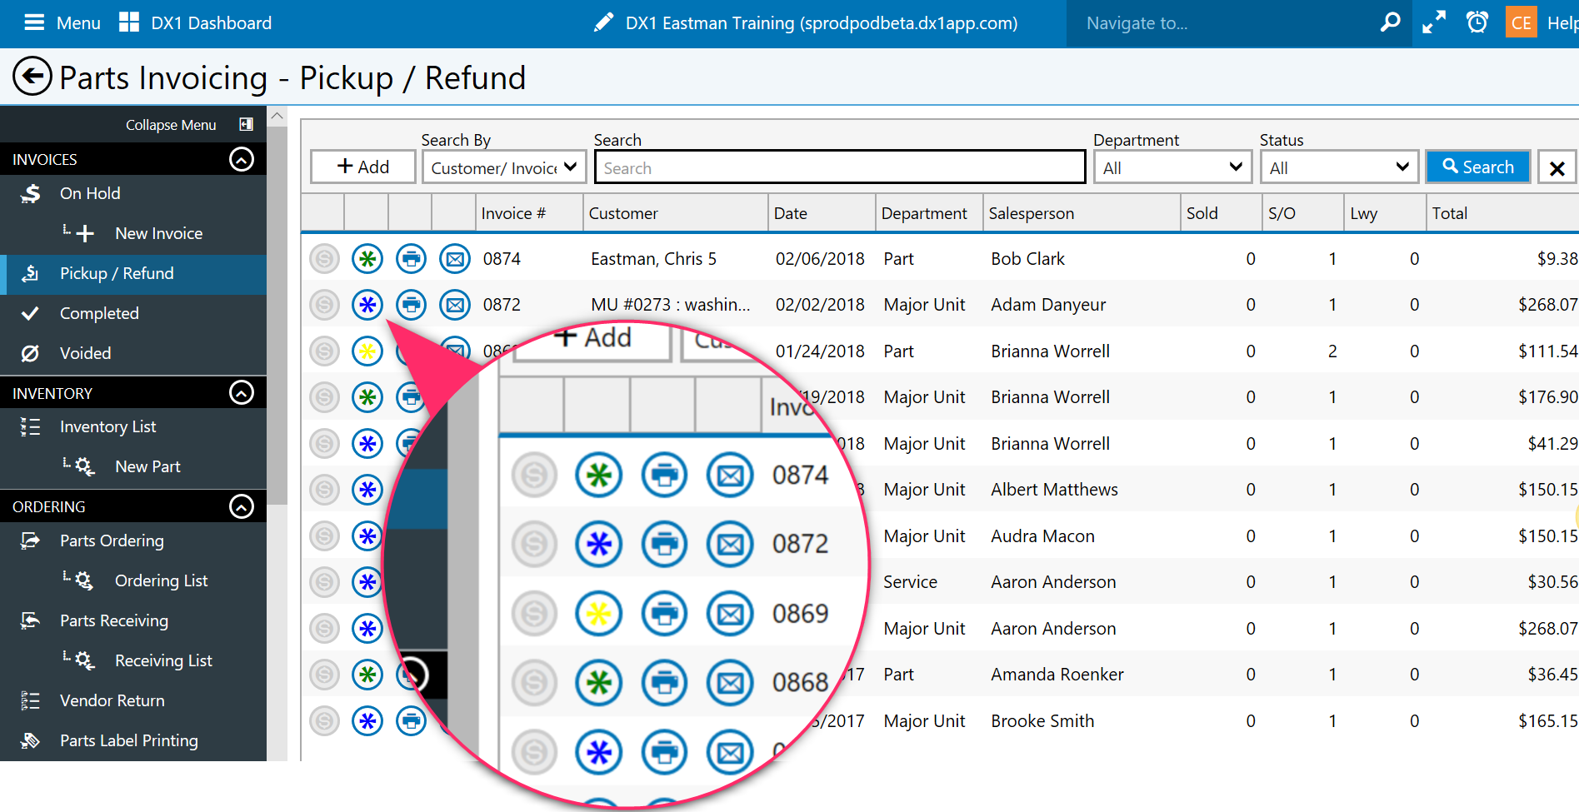Email invoice 0874 using the envelope icon
Screen dimensions: 1579x812
[x=455, y=259]
